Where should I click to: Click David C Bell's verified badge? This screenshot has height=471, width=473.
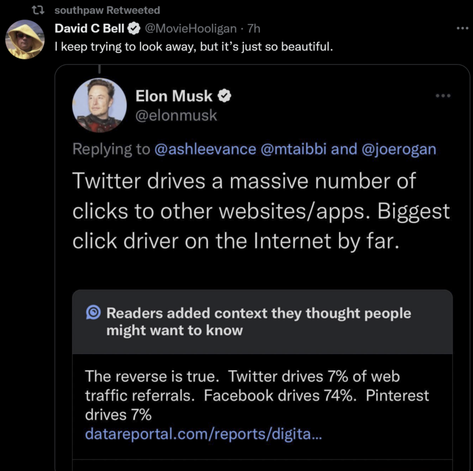pos(134,28)
